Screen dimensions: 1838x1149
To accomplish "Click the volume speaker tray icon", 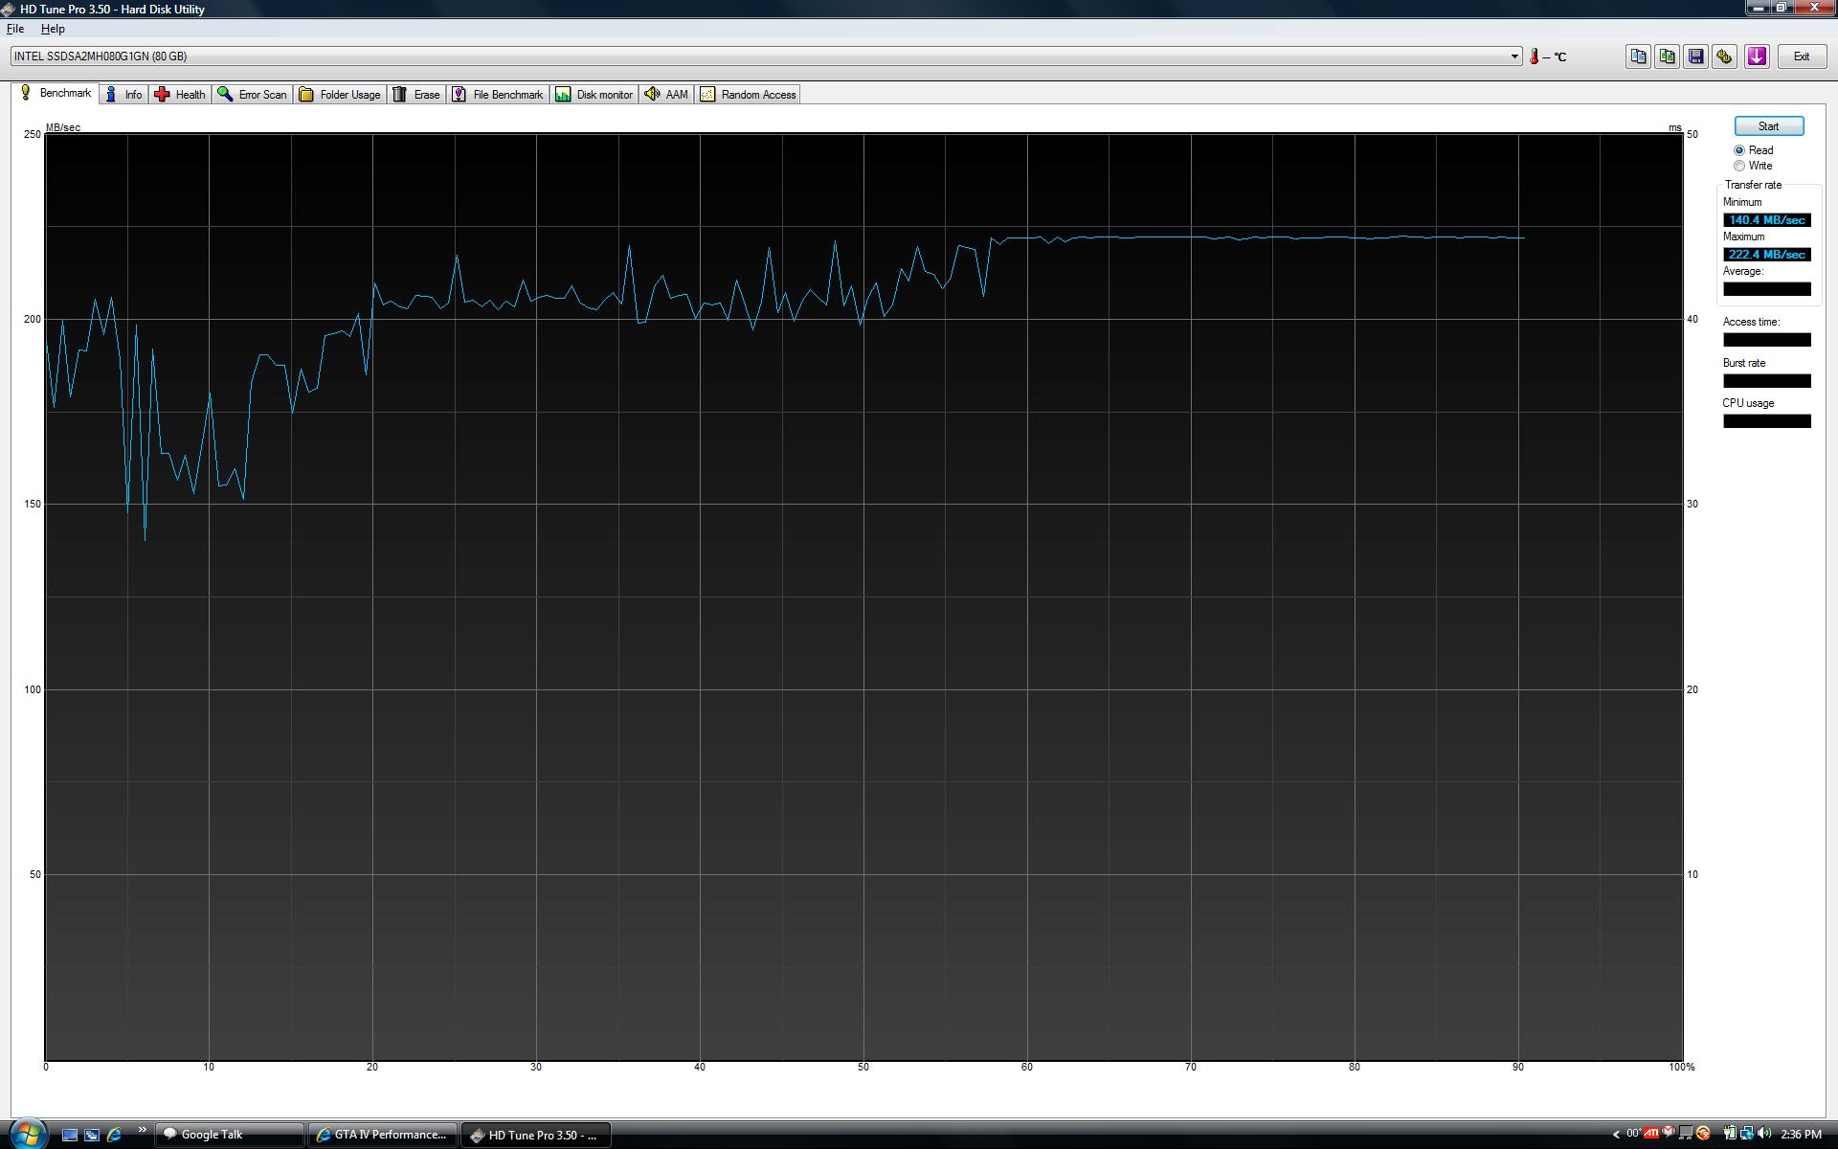I will [x=1763, y=1135].
